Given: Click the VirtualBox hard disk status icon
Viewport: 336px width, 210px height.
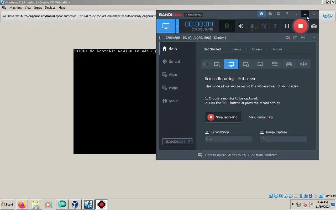Looking at the screenshot, I should click(x=271, y=196).
